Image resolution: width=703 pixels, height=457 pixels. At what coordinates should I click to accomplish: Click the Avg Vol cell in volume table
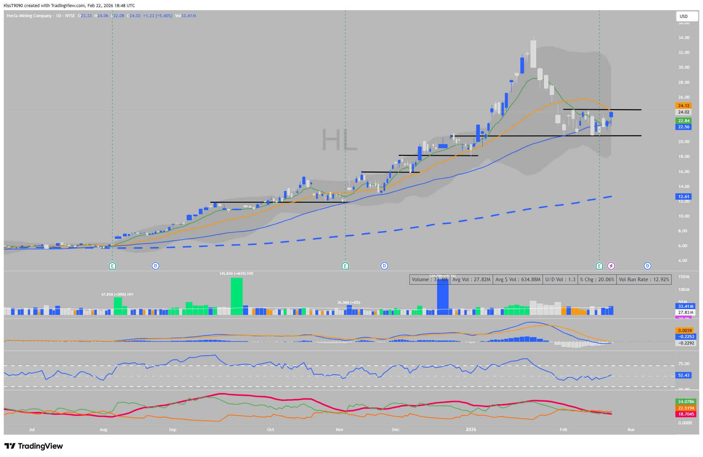pyautogui.click(x=471, y=280)
